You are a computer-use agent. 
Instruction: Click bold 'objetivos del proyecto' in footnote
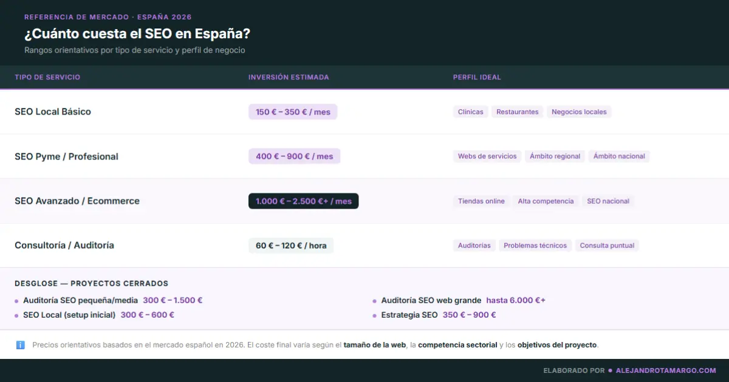pos(558,345)
